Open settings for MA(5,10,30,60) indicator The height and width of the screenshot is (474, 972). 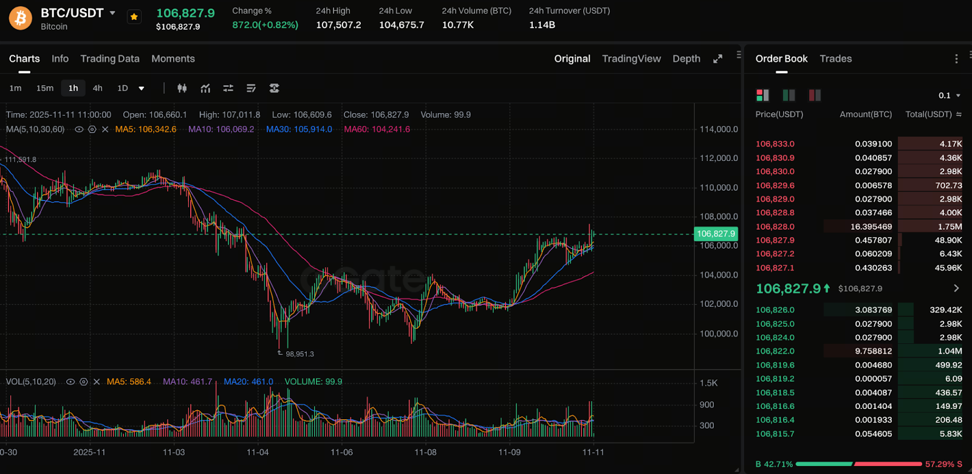tap(92, 129)
